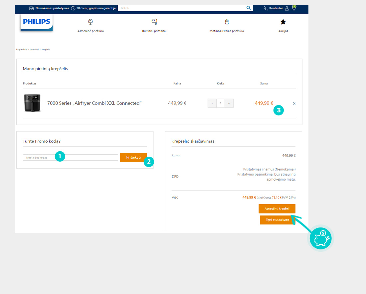Click the phone icon beside Kontaktai
Viewport: 366px width, 294px height.
tap(266, 8)
